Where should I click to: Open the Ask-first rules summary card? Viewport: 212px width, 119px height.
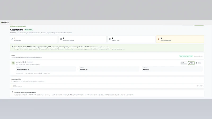(x=131, y=39)
